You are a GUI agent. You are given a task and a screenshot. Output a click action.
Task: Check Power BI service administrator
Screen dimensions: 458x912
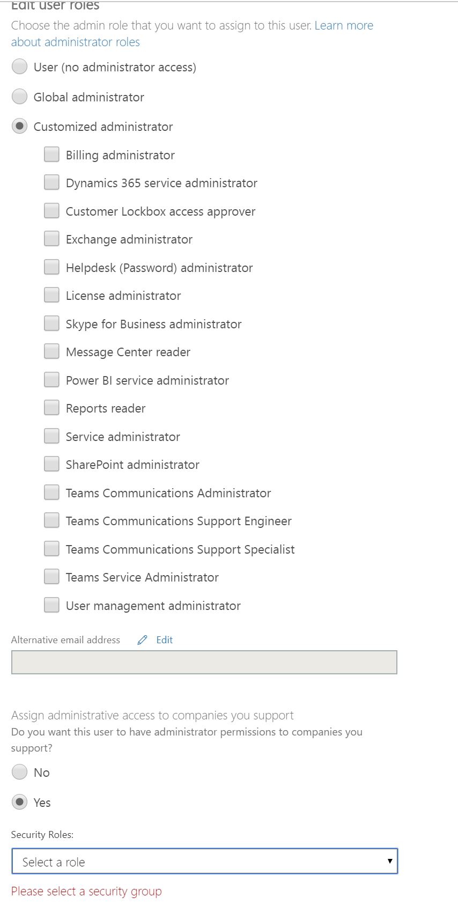tap(51, 380)
